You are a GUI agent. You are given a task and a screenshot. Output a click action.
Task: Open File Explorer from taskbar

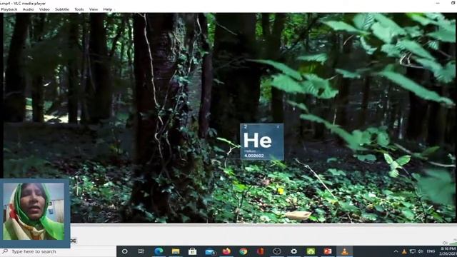[176, 251]
